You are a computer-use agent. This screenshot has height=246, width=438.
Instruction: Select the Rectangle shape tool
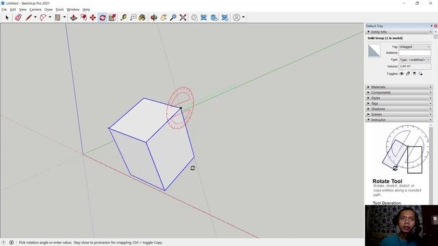tap(57, 18)
